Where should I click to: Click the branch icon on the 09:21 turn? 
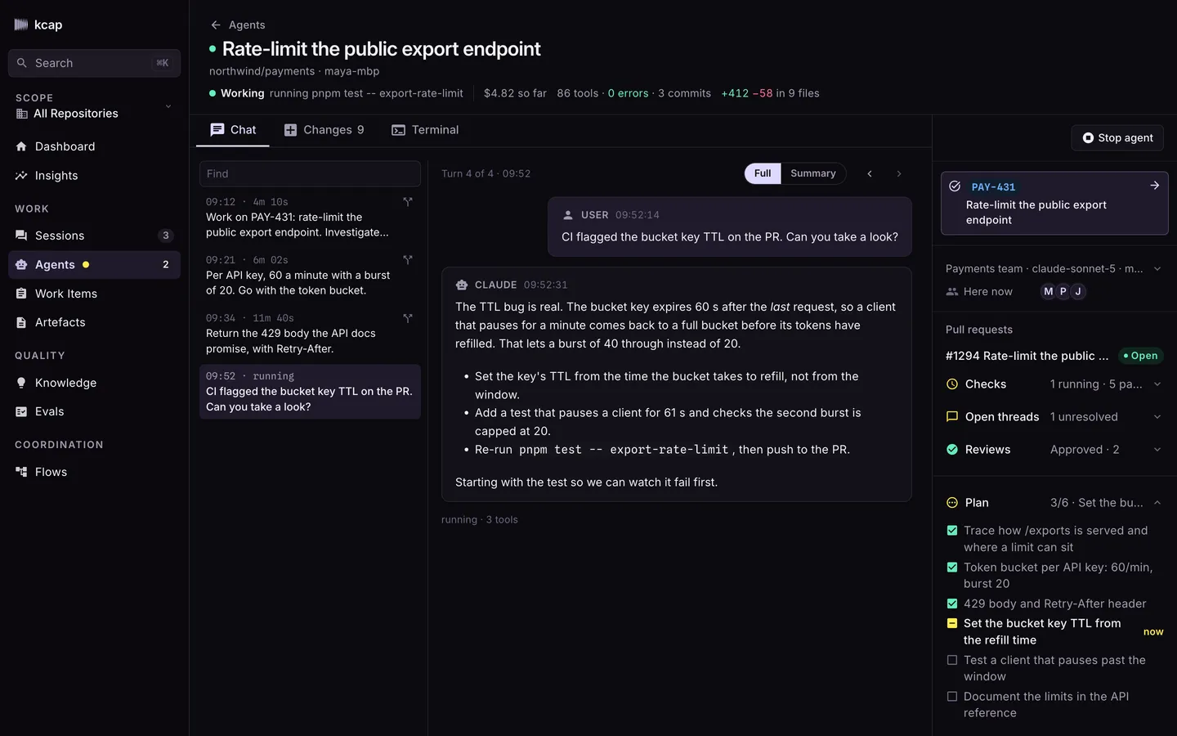[x=408, y=259]
